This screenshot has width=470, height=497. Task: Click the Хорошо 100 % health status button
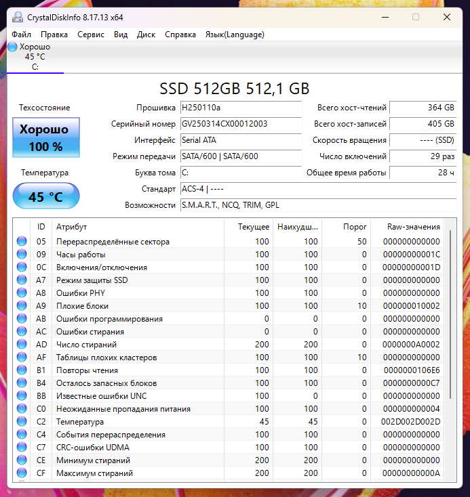click(x=46, y=137)
